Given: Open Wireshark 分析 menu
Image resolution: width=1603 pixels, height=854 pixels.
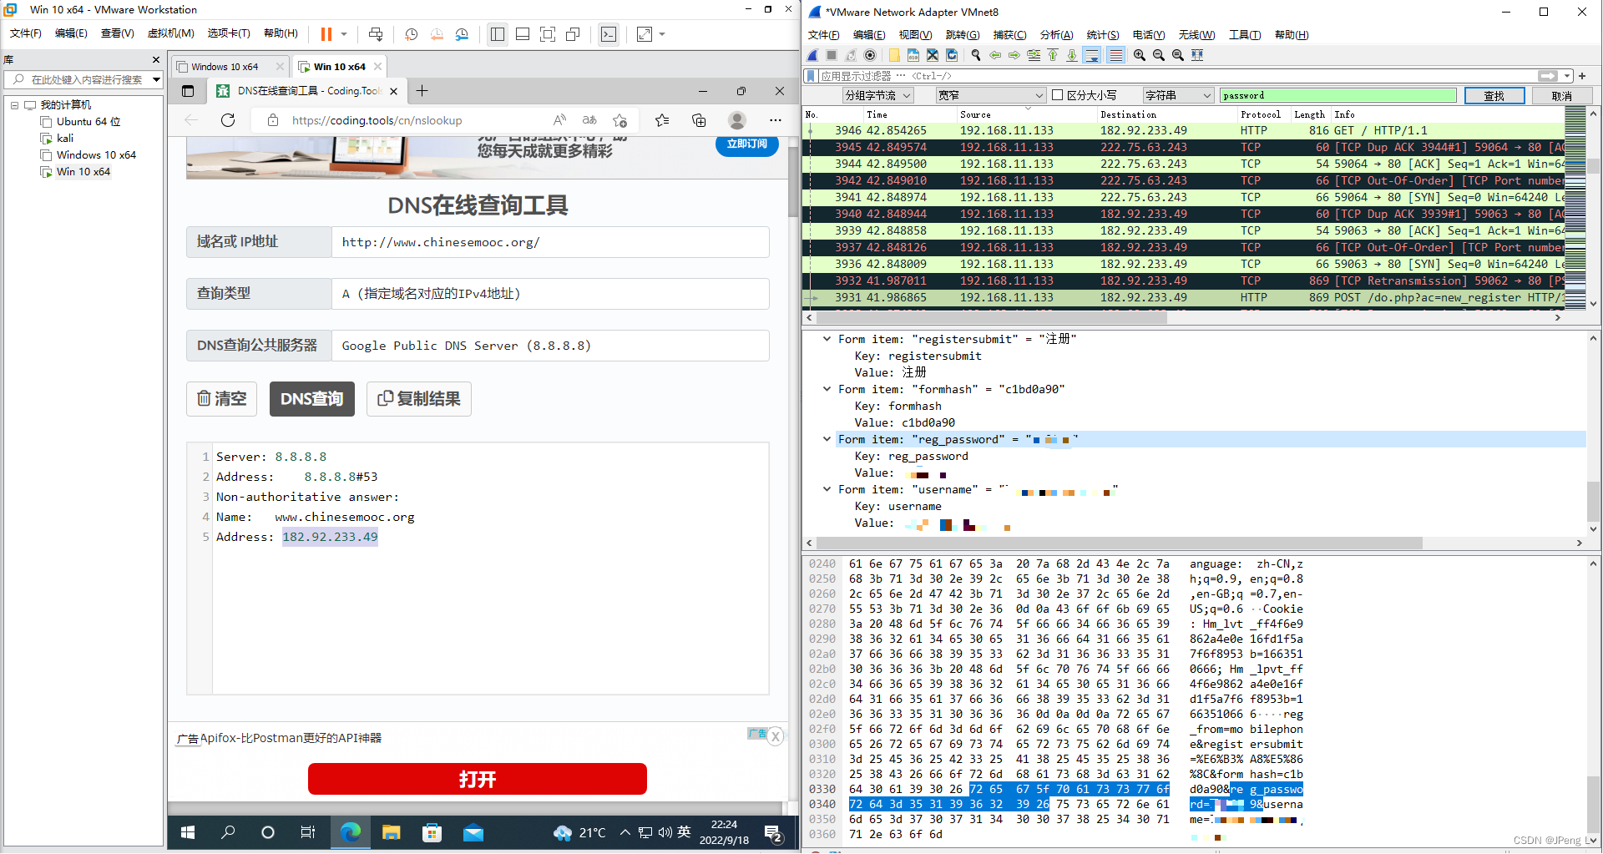Looking at the screenshot, I should 1056,35.
